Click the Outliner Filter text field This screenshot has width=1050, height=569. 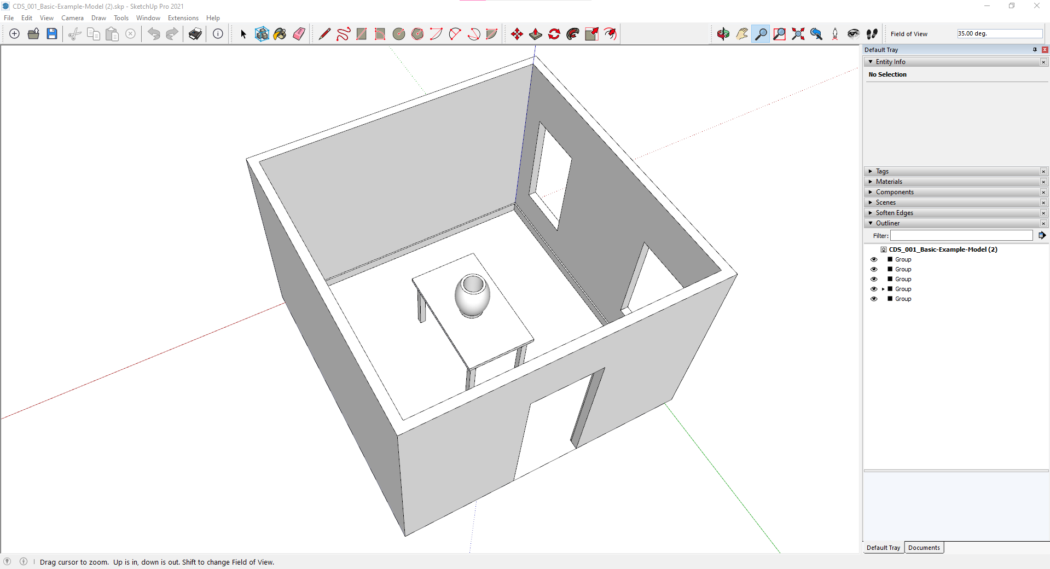point(961,235)
